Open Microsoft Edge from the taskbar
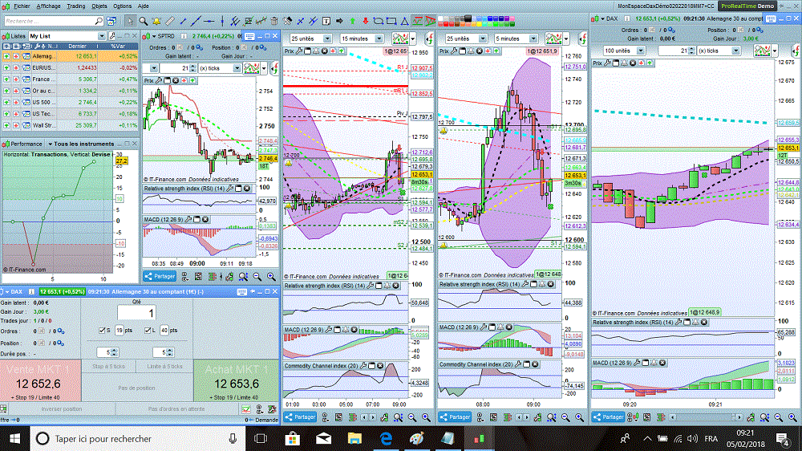Viewport: 802px width, 451px height. 386,439
